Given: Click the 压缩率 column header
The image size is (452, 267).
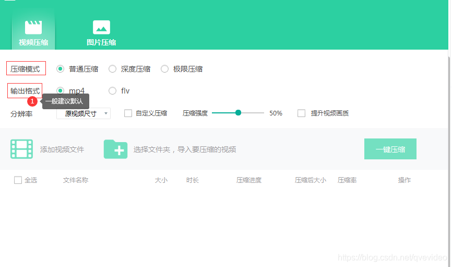Looking at the screenshot, I should click(x=347, y=180).
